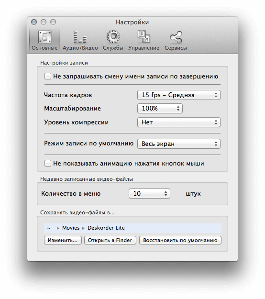Enable Не запрашивать смену имени записи checkbox
Viewport: 265px width, 299px height.
(x=48, y=76)
